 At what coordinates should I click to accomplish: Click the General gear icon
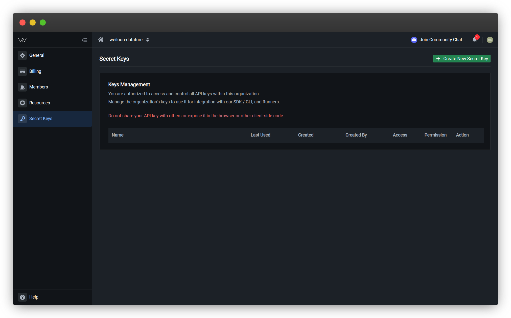(x=22, y=55)
